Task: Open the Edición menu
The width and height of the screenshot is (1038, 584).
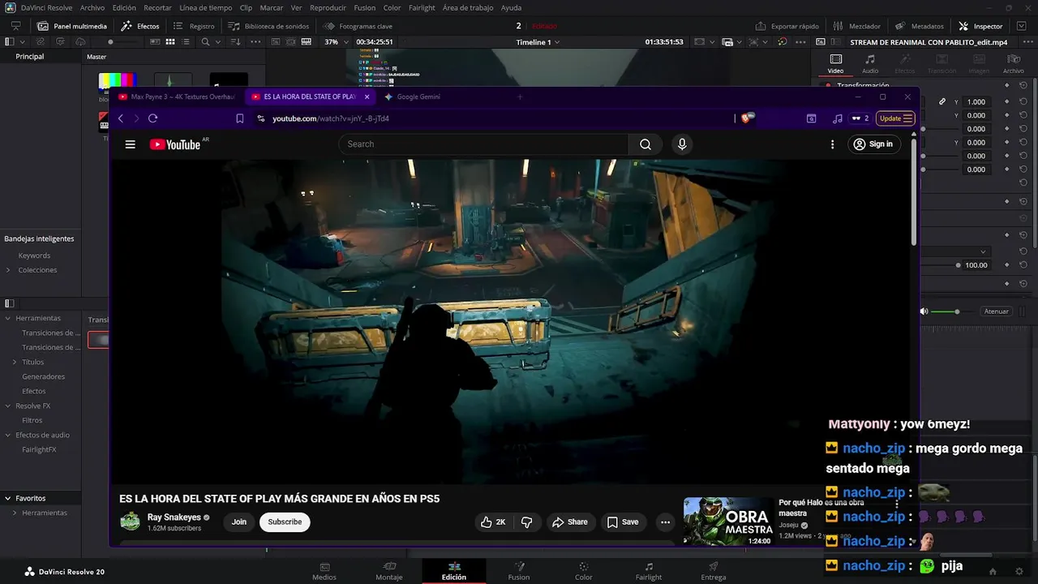Action: tap(124, 7)
